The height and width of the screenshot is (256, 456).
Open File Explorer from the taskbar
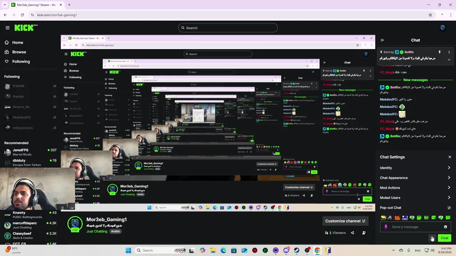tap(213, 250)
